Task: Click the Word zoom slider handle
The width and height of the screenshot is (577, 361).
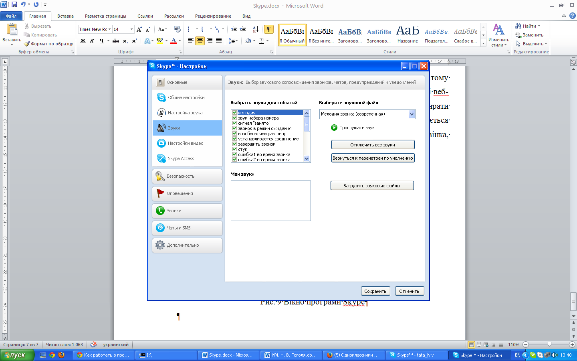Action: (549, 345)
